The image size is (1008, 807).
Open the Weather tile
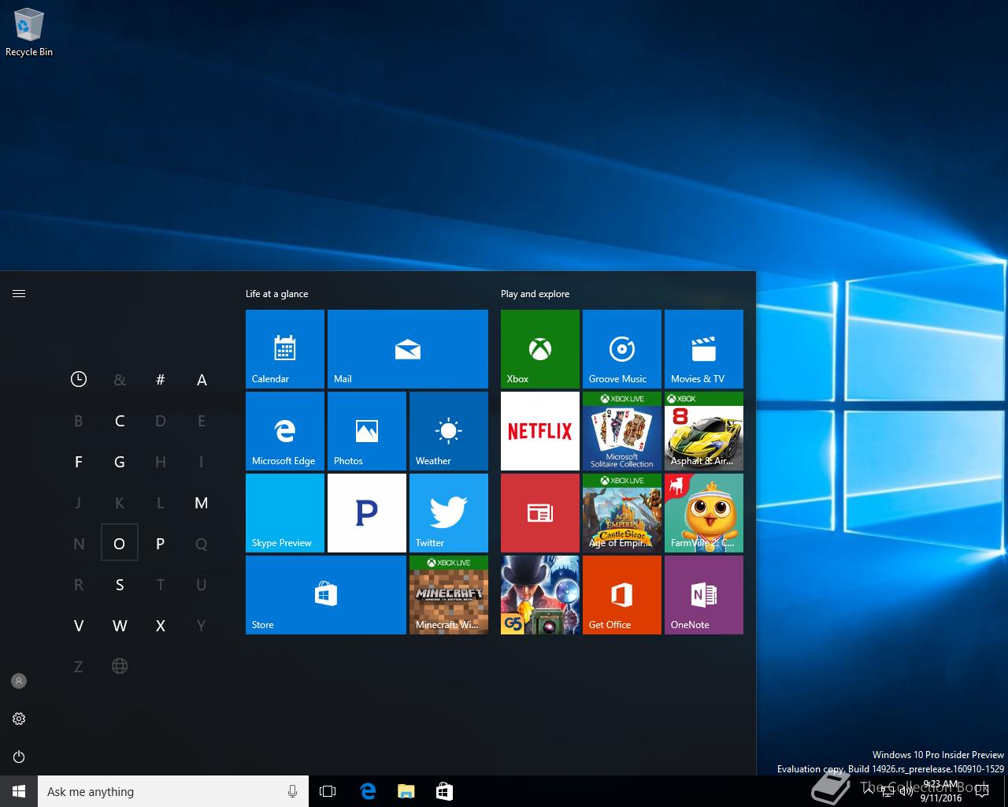pos(449,431)
